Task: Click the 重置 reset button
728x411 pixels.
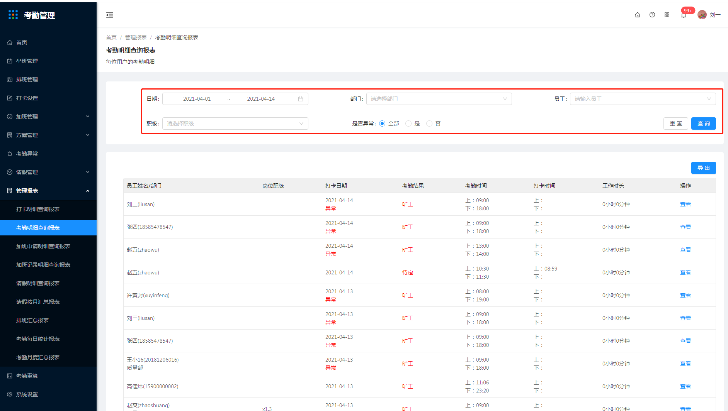Action: point(676,123)
